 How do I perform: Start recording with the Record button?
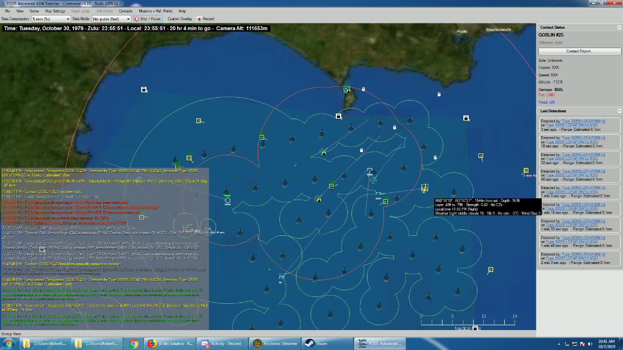tap(205, 19)
